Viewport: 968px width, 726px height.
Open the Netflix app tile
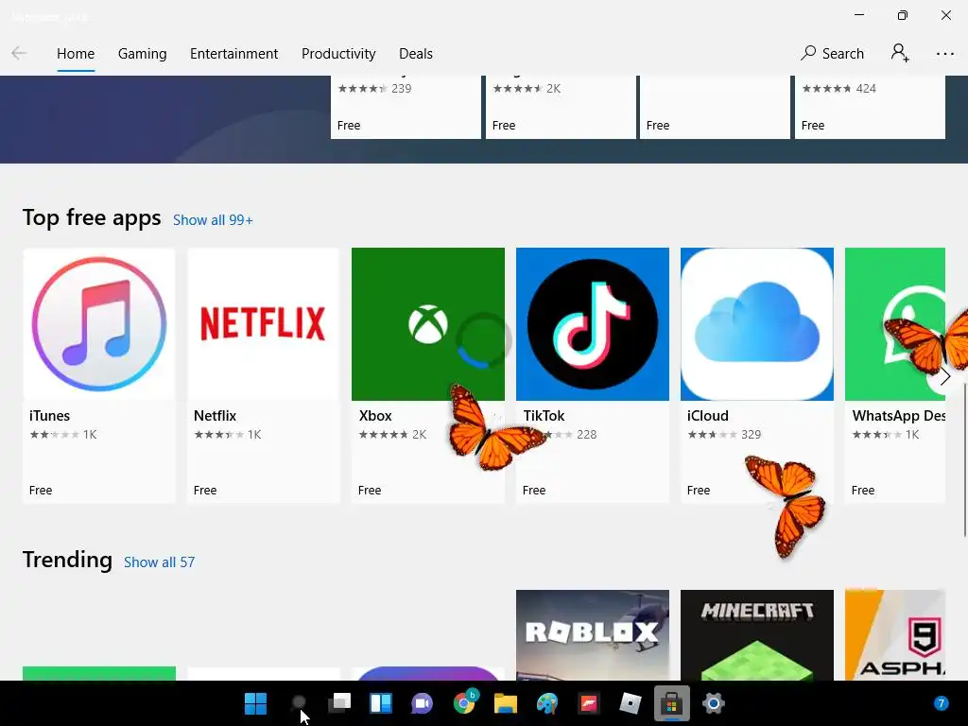[264, 375]
